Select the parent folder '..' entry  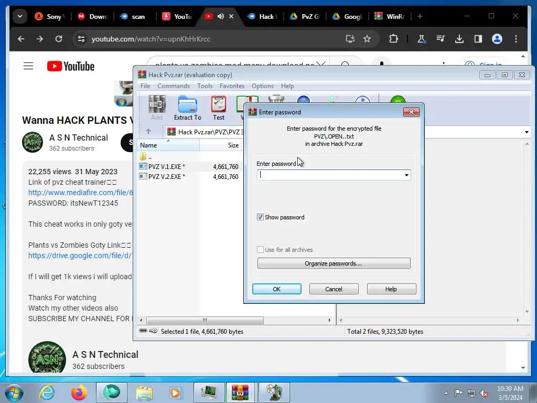(146, 157)
